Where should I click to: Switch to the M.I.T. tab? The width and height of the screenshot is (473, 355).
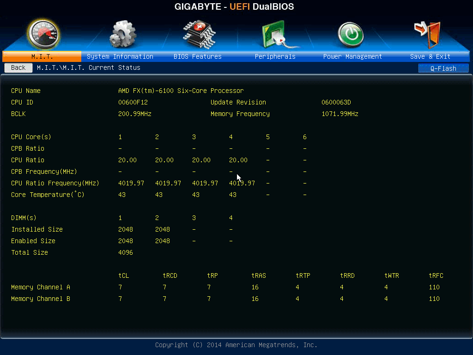[42, 56]
